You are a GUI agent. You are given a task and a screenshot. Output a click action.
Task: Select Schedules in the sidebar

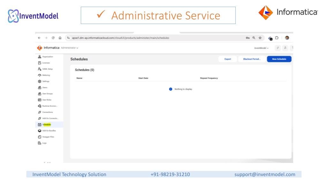click(x=49, y=125)
